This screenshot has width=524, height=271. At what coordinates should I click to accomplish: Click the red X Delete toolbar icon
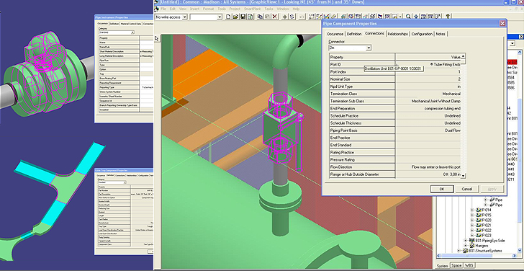tap(275, 17)
